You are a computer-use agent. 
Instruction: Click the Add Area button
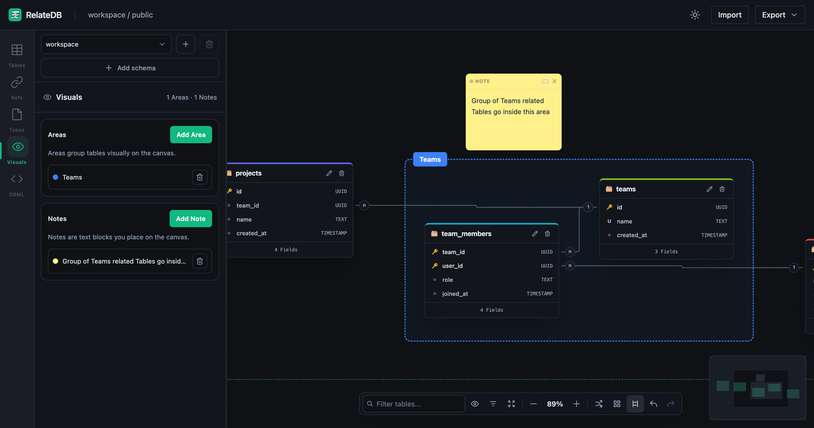click(191, 134)
